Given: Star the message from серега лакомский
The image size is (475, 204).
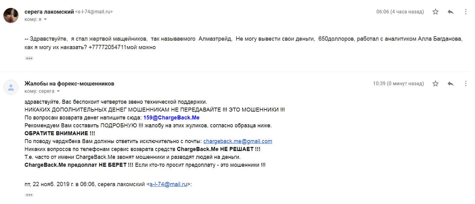Looking at the screenshot, I should click(435, 12).
